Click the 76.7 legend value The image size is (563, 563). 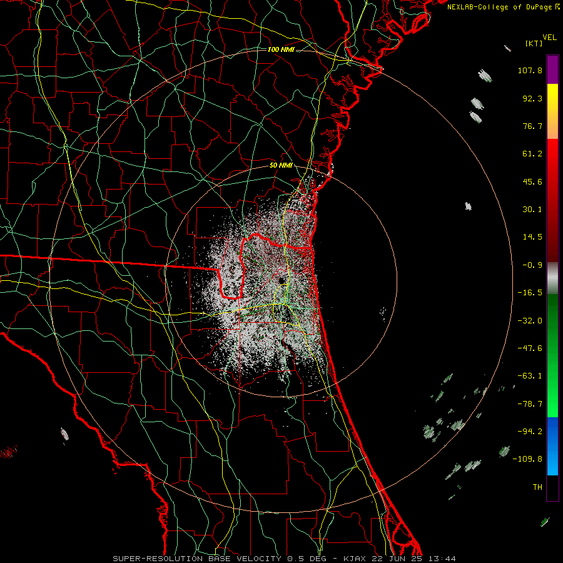[532, 126]
